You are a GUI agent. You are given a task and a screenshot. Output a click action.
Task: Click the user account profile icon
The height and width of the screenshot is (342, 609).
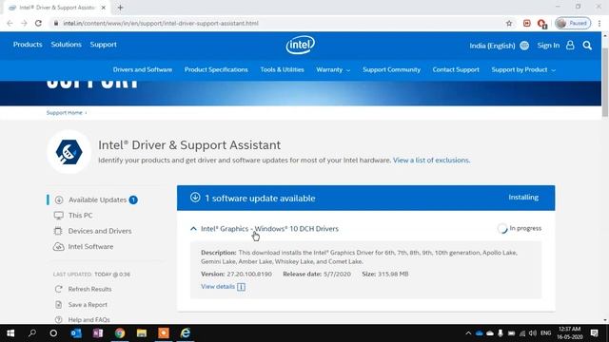[x=570, y=46]
